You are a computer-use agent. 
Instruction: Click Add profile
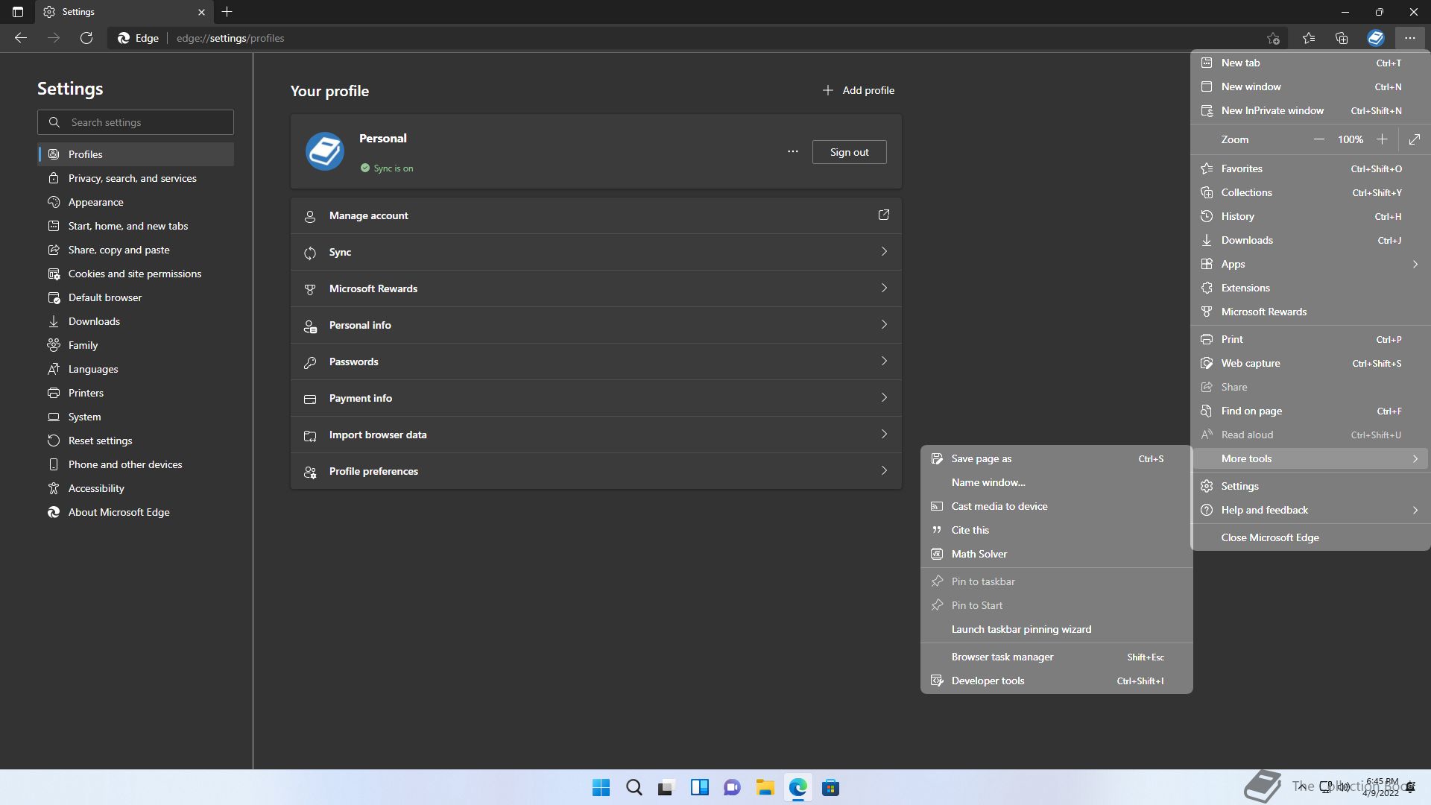[858, 90]
